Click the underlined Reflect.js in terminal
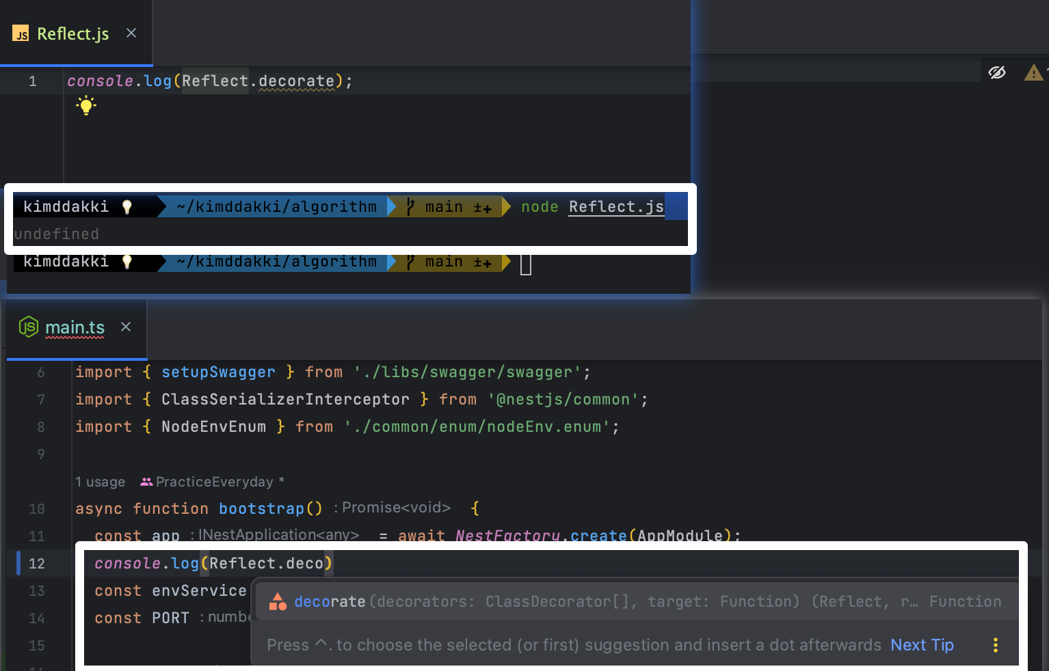 (616, 207)
